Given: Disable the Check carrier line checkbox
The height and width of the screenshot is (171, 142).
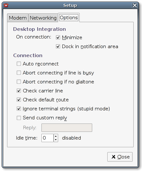Looking at the screenshot, I should (x=19, y=91).
